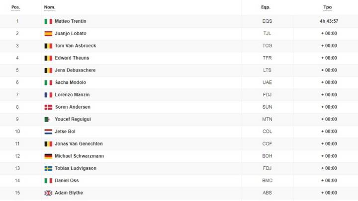This screenshot has height=201, width=358.
Task: Click the winning time 4h 43:57
Action: (x=329, y=21)
